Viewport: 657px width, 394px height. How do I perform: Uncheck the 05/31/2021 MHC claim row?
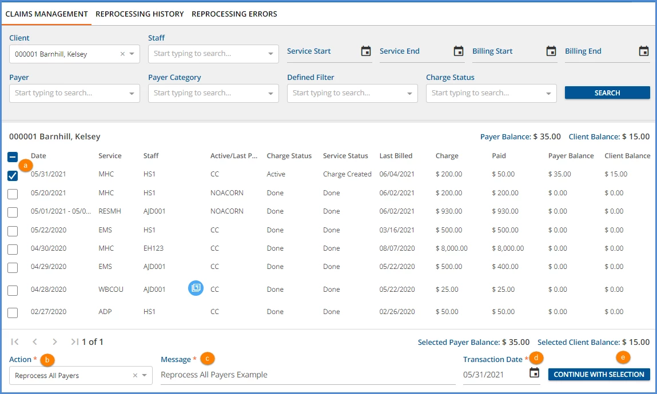tap(13, 176)
